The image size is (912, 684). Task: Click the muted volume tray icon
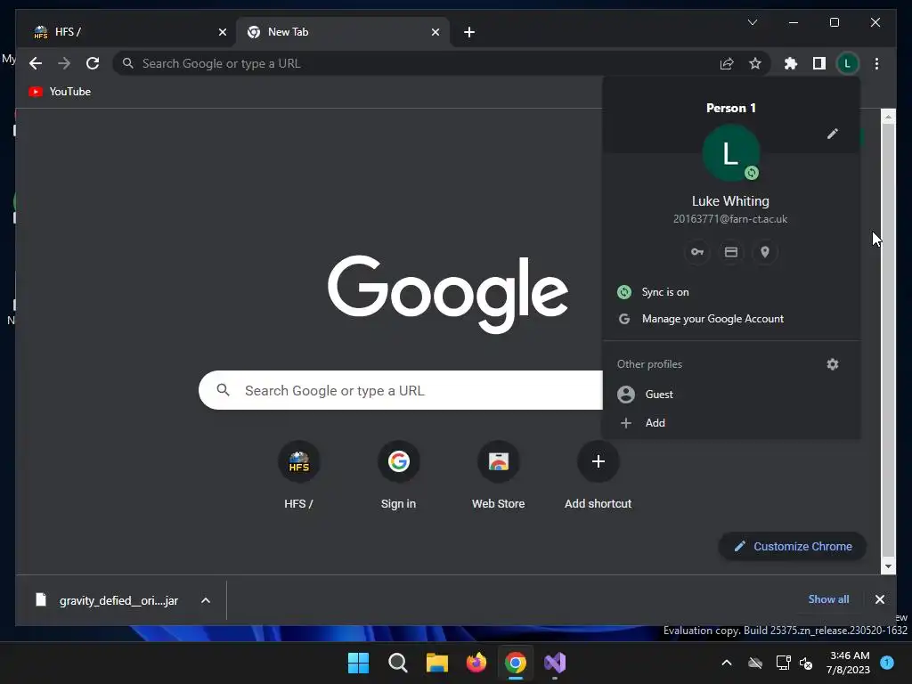(x=806, y=663)
